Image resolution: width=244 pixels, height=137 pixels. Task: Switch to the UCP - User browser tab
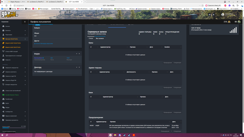click(74, 2)
